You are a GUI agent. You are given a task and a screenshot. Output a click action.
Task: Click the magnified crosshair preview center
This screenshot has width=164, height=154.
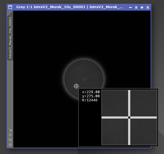pos(129,117)
